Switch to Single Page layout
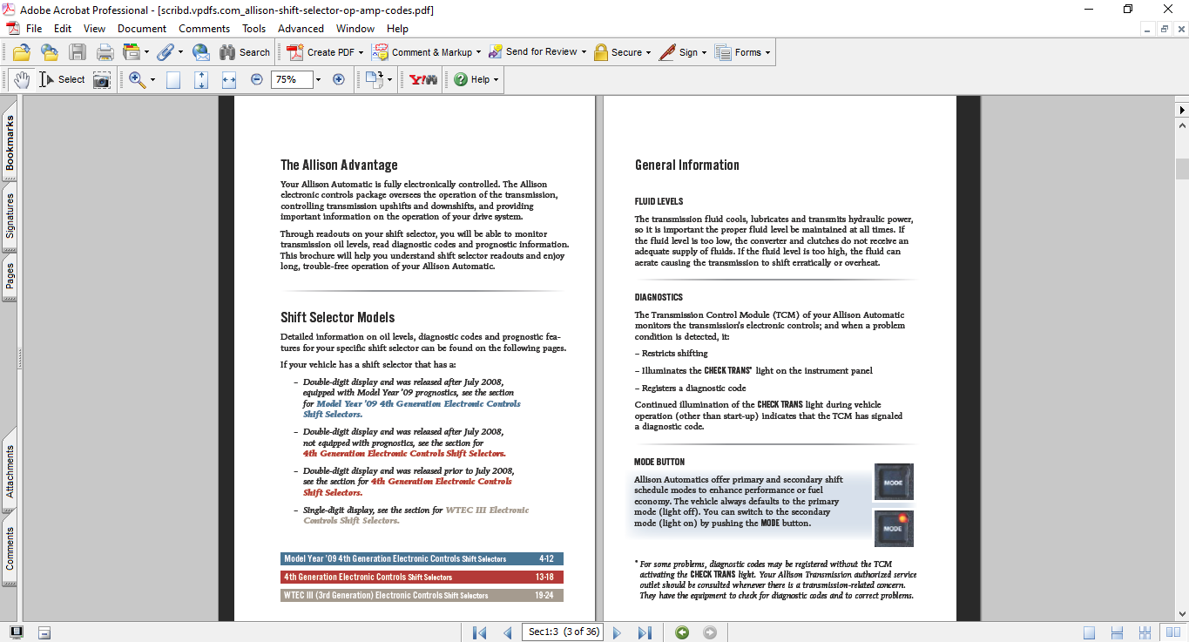Screen dimensions: 1189x642 (x=1090, y=632)
